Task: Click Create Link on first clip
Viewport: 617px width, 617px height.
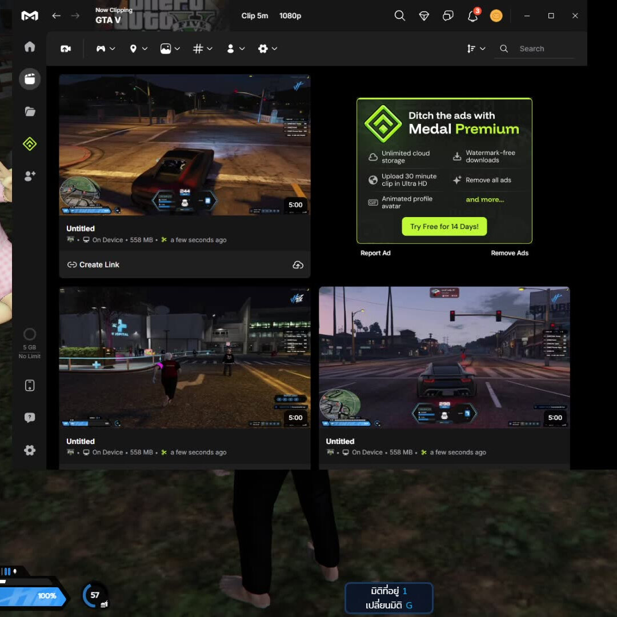Action: (93, 265)
